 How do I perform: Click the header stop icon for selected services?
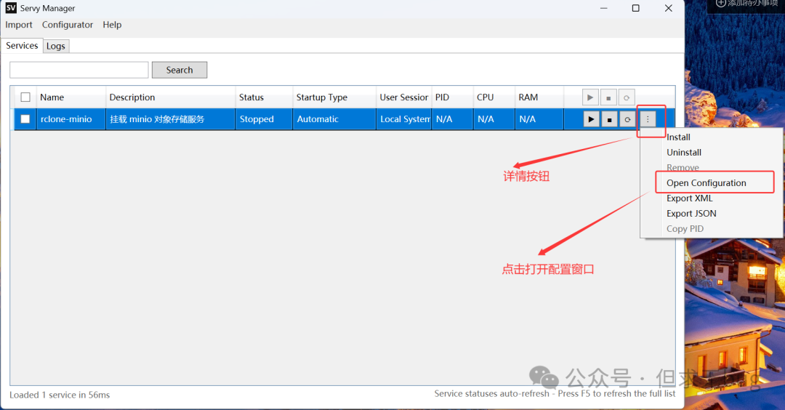[608, 97]
